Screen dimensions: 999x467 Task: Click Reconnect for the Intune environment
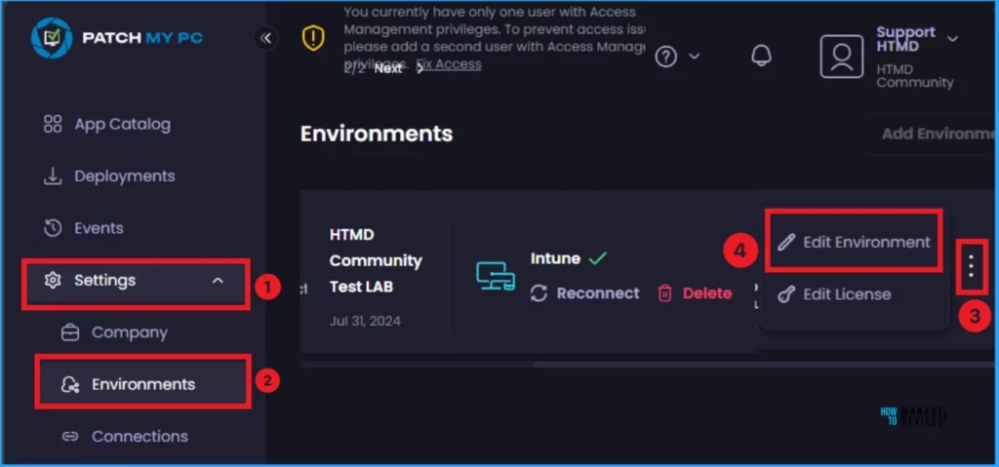click(x=585, y=293)
